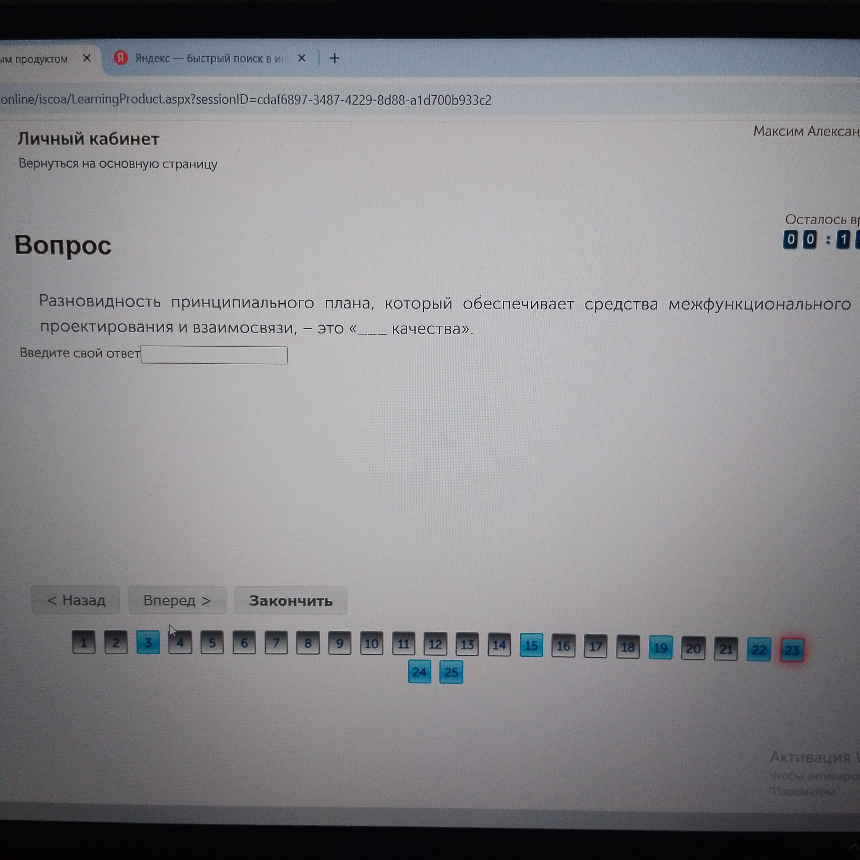Go to question 21

tap(726, 649)
